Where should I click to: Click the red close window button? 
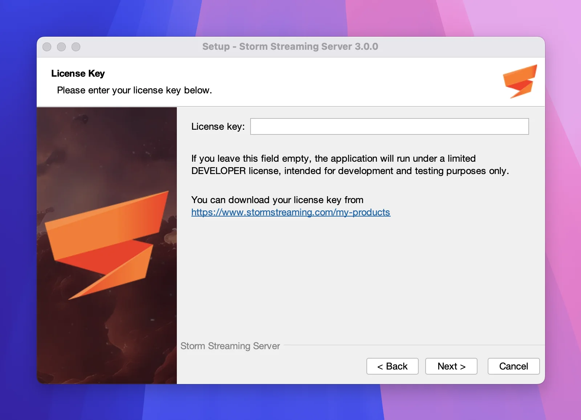(47, 47)
